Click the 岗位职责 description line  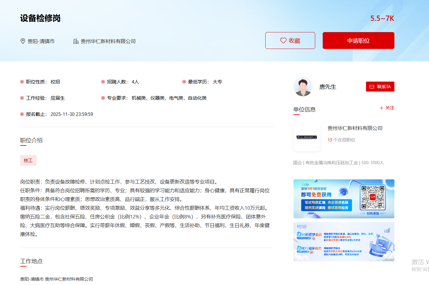pyautogui.click(x=120, y=182)
